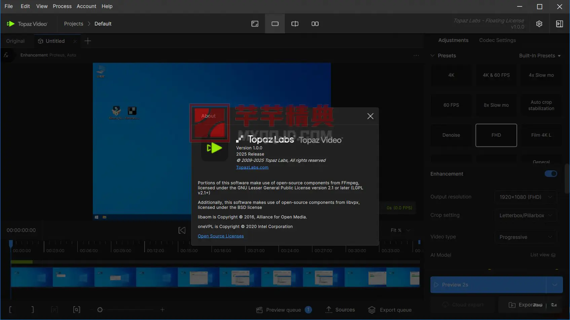570x320 pixels.
Task: Apply the 4K preset
Action: pos(451,75)
